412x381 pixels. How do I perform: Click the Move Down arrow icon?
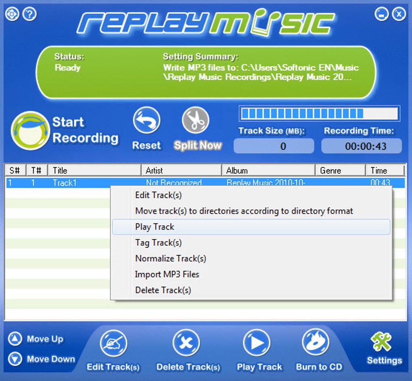pos(15,359)
